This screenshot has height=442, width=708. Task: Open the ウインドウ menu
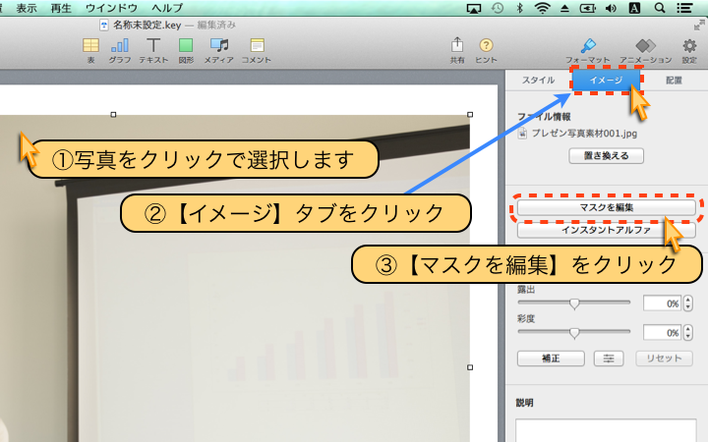(111, 8)
